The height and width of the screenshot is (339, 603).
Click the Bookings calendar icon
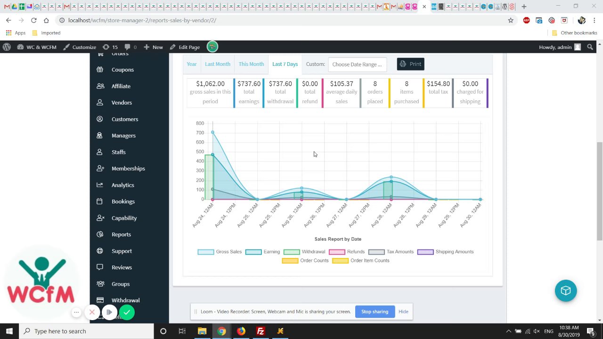point(100,202)
